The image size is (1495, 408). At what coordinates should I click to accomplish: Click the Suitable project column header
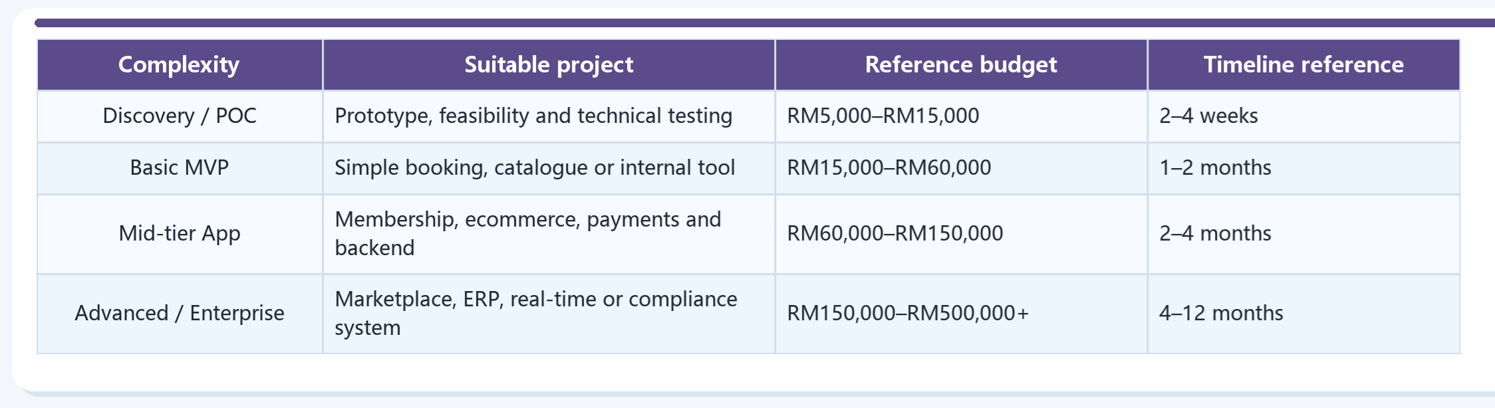tap(549, 64)
